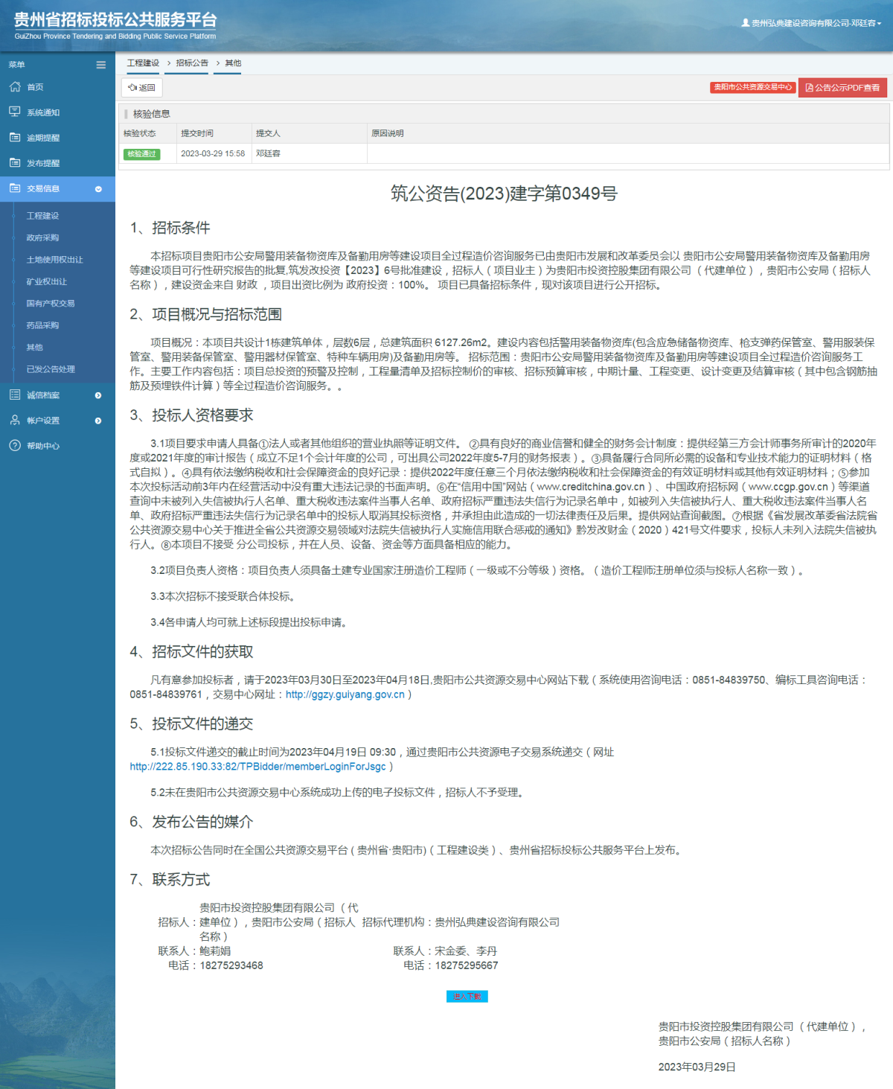The image size is (893, 1089).
Task: Open the 帮助中心 help center icon
Action: pos(15,446)
